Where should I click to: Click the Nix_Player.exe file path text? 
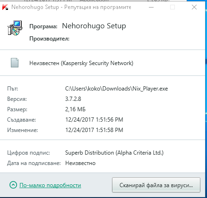(117, 89)
